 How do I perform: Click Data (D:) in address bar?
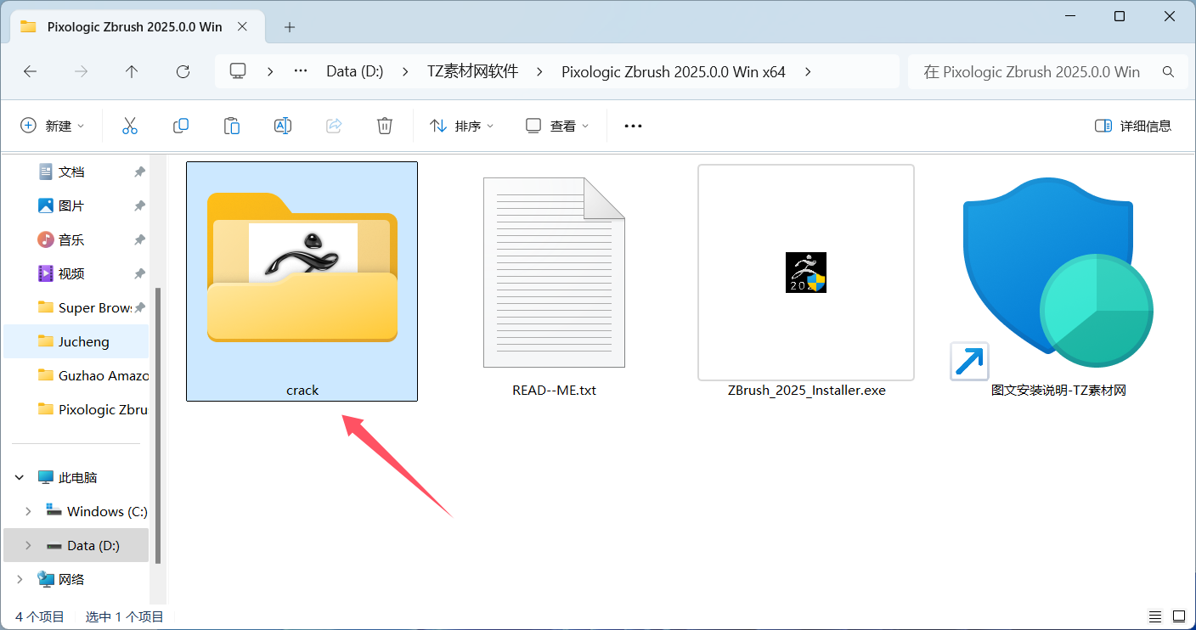click(x=355, y=72)
